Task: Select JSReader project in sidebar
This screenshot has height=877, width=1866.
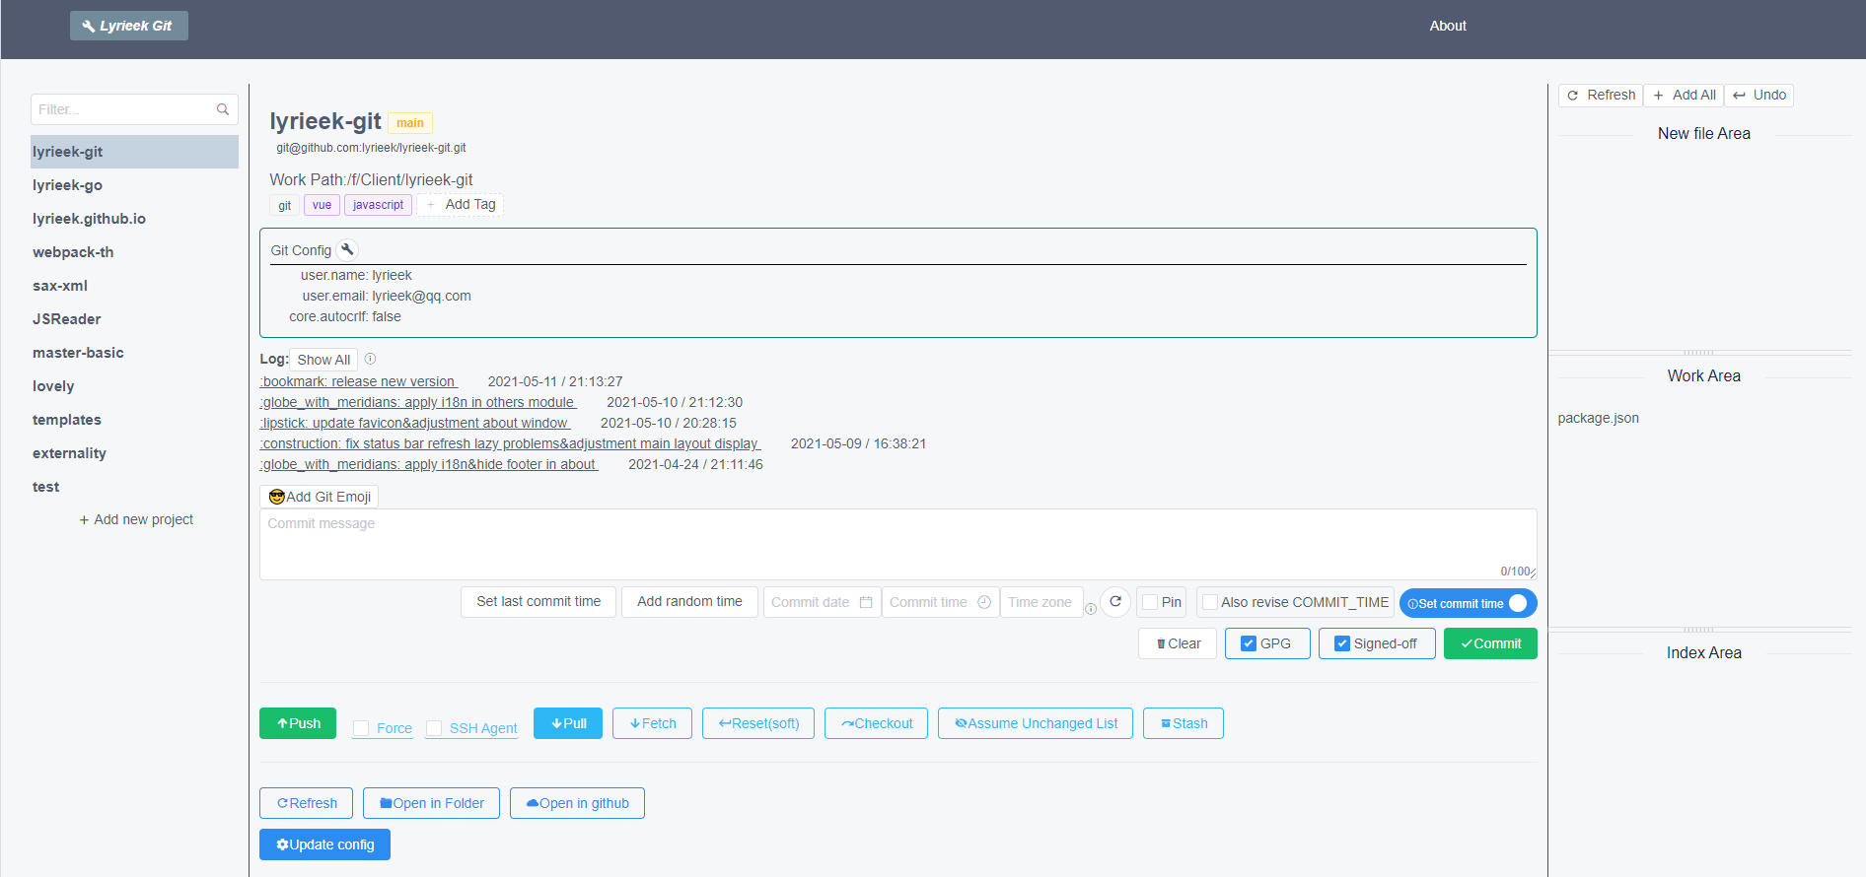Action: tap(134, 319)
